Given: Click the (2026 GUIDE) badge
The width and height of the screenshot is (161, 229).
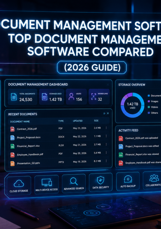Looking at the screenshot, I should [x=92, y=67].
